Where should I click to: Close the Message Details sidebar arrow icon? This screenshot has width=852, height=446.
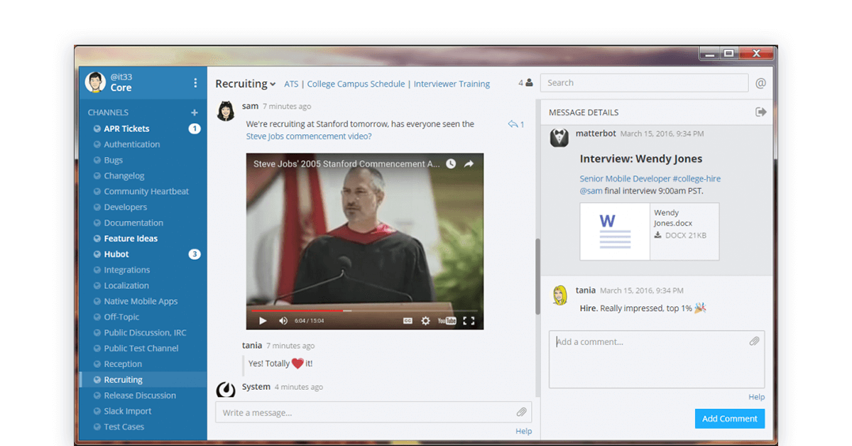coord(761,112)
